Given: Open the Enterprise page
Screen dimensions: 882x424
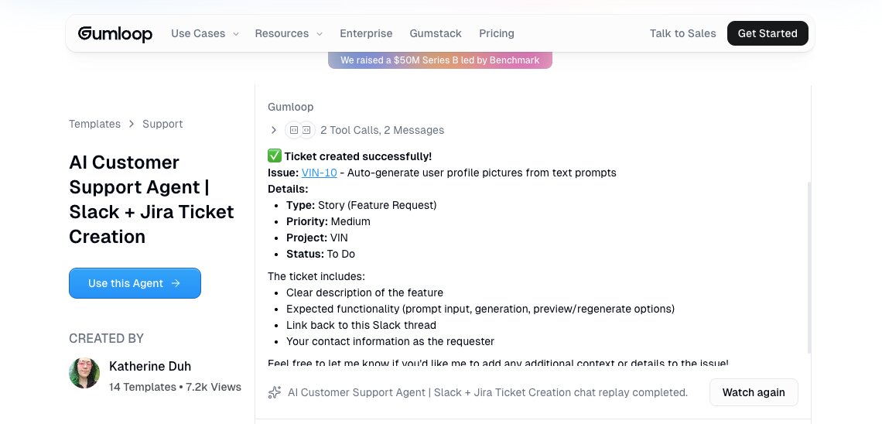Looking at the screenshot, I should point(366,34).
